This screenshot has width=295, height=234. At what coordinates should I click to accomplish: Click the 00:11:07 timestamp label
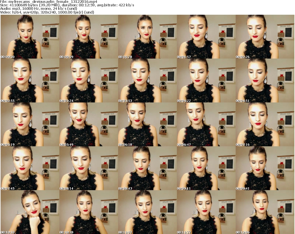pyautogui.click(x=125, y=232)
